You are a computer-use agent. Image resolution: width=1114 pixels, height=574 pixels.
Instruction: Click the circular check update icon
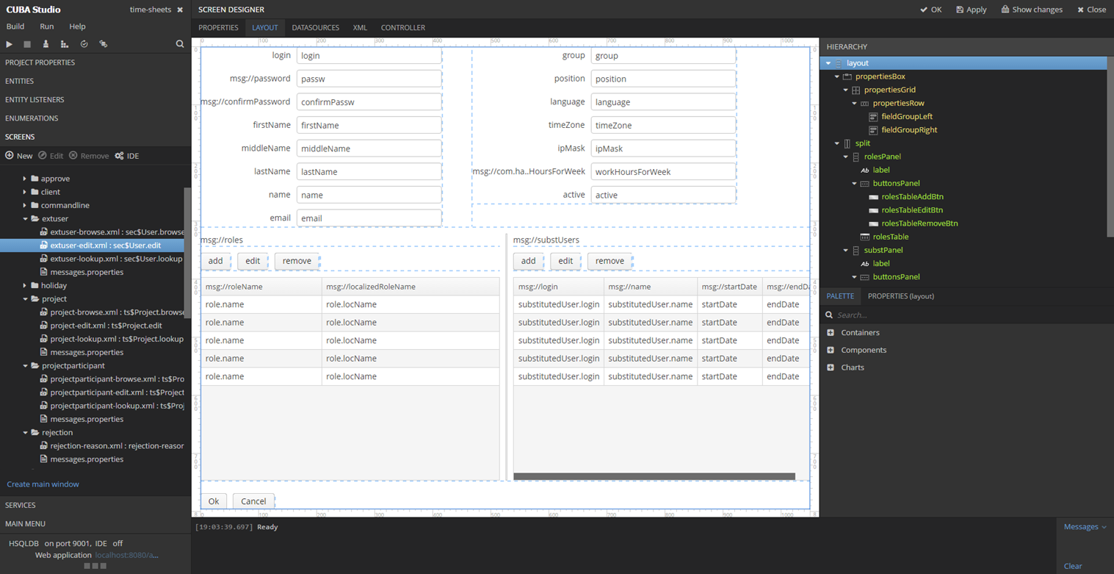click(x=84, y=44)
